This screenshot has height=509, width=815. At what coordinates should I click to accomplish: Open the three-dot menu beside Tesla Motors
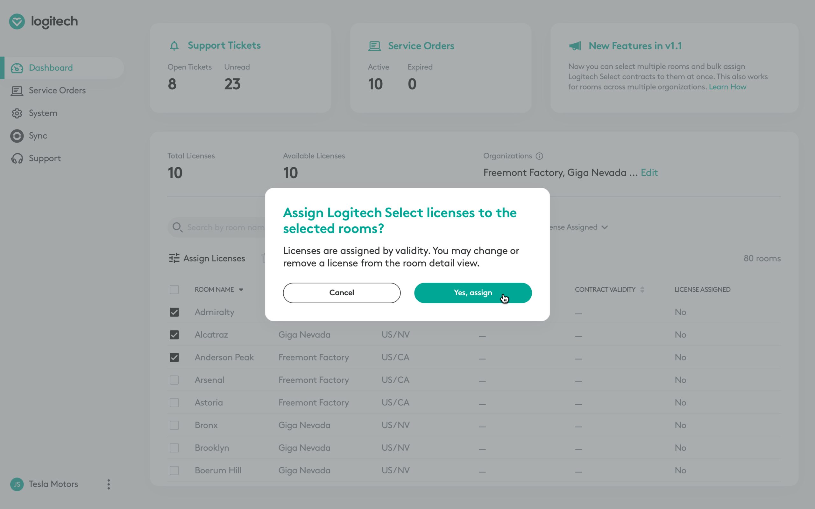coord(109,485)
